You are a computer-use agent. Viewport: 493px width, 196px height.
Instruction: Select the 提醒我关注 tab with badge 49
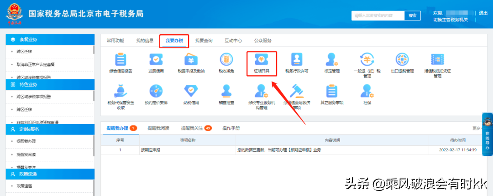pos(196,128)
